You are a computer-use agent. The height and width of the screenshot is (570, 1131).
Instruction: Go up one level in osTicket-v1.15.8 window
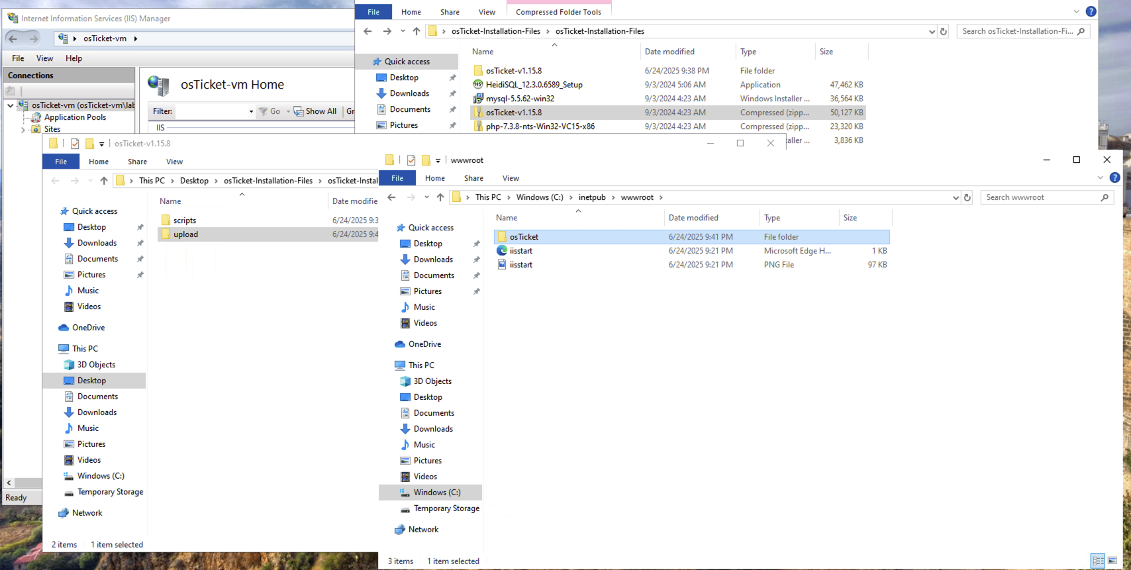tap(104, 181)
